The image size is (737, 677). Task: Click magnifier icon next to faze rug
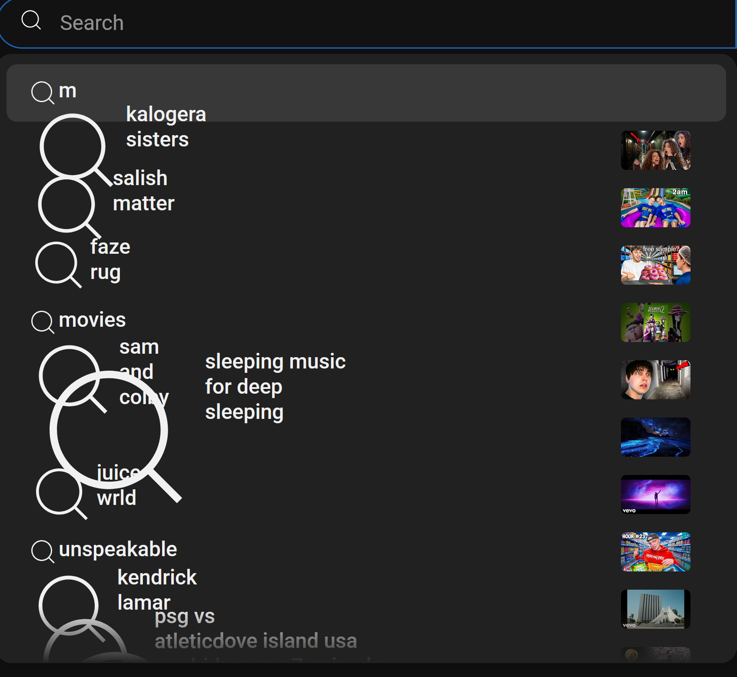58,265
